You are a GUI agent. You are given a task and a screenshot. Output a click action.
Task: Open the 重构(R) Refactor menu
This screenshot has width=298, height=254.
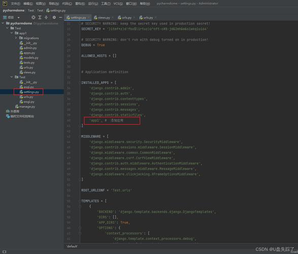80,4
